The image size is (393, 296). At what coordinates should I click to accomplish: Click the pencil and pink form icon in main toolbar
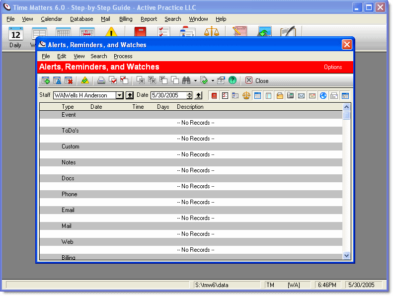pos(240,32)
